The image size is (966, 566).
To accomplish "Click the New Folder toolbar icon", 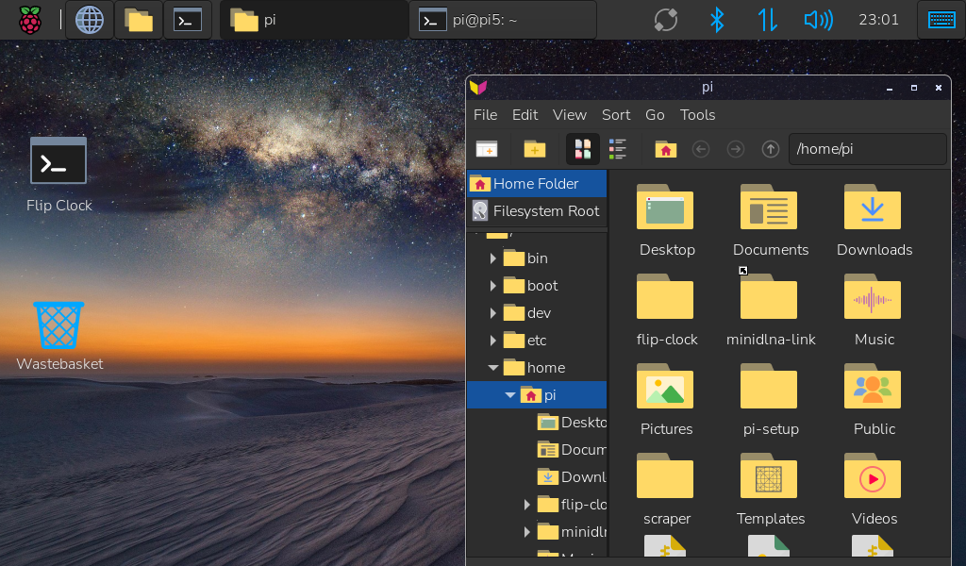I will [534, 149].
